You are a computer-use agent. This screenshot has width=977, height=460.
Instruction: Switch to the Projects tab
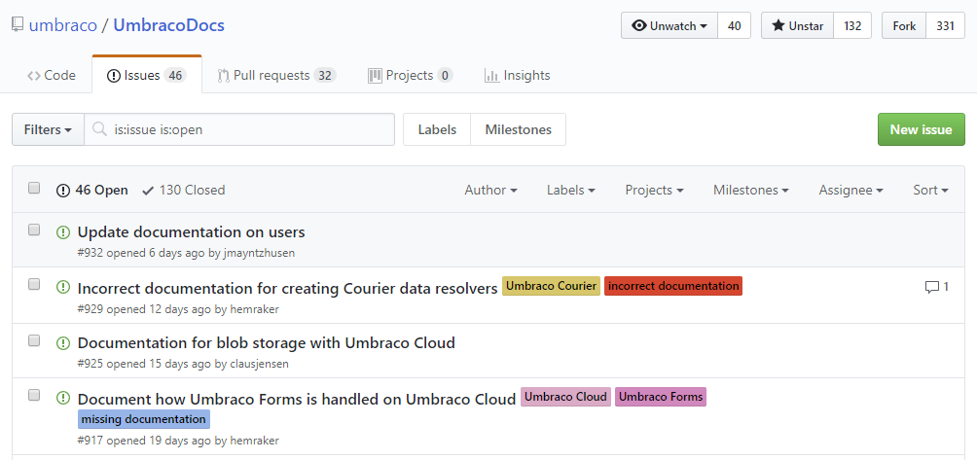coord(410,75)
